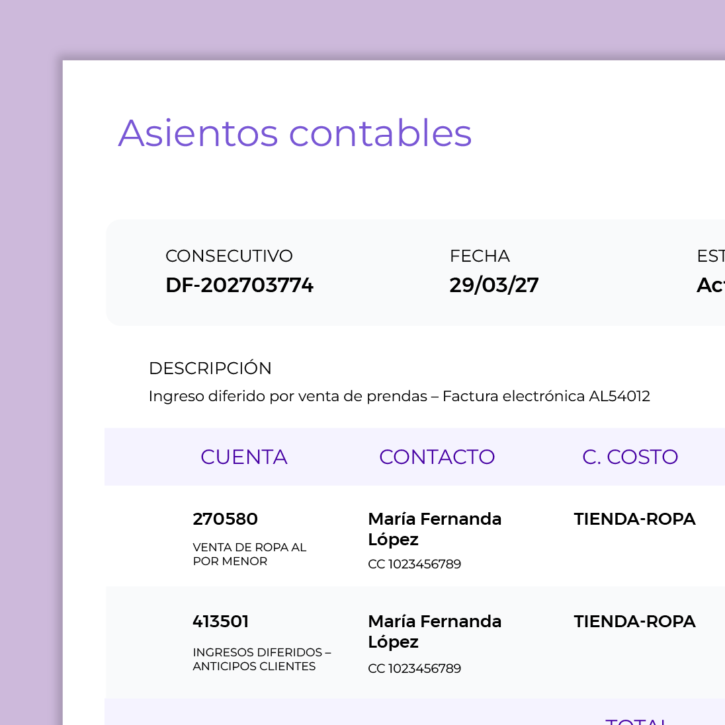The height and width of the screenshot is (725, 725).
Task: Click the 'Asientos contables' title
Action: 295,133
